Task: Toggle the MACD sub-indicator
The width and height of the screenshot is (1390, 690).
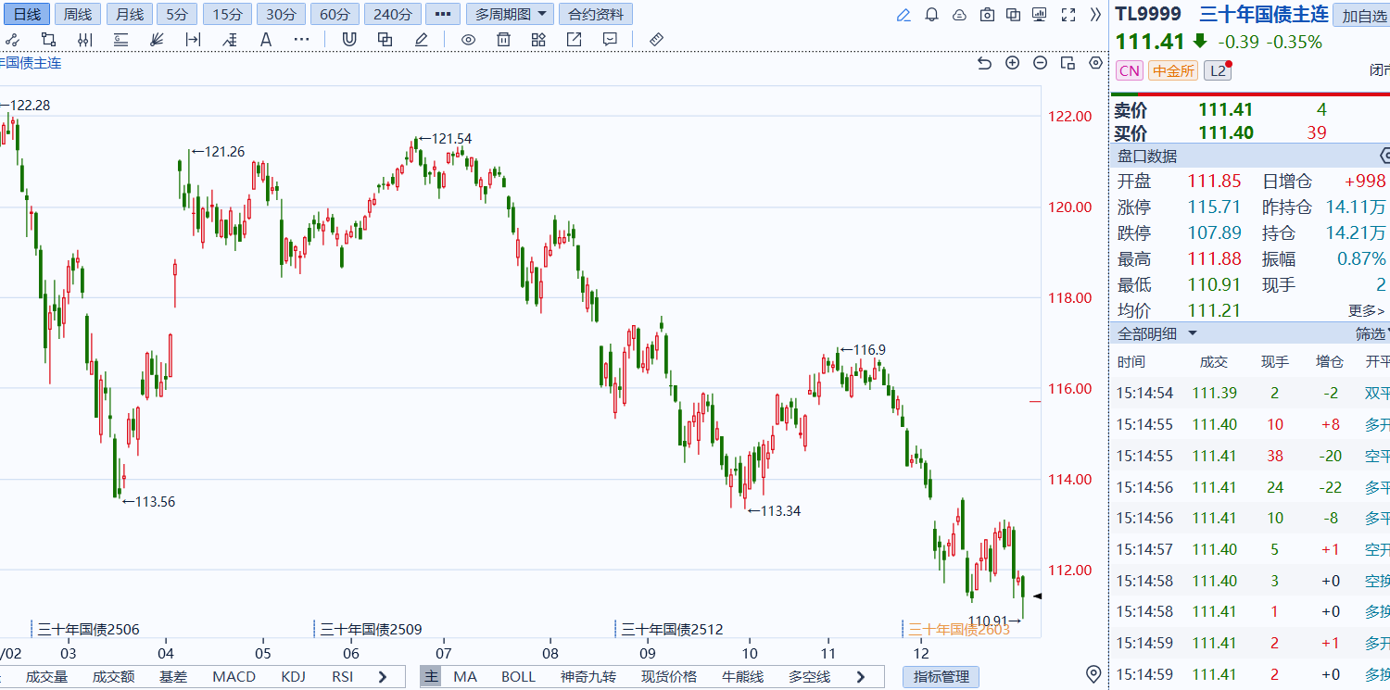Action: [234, 677]
